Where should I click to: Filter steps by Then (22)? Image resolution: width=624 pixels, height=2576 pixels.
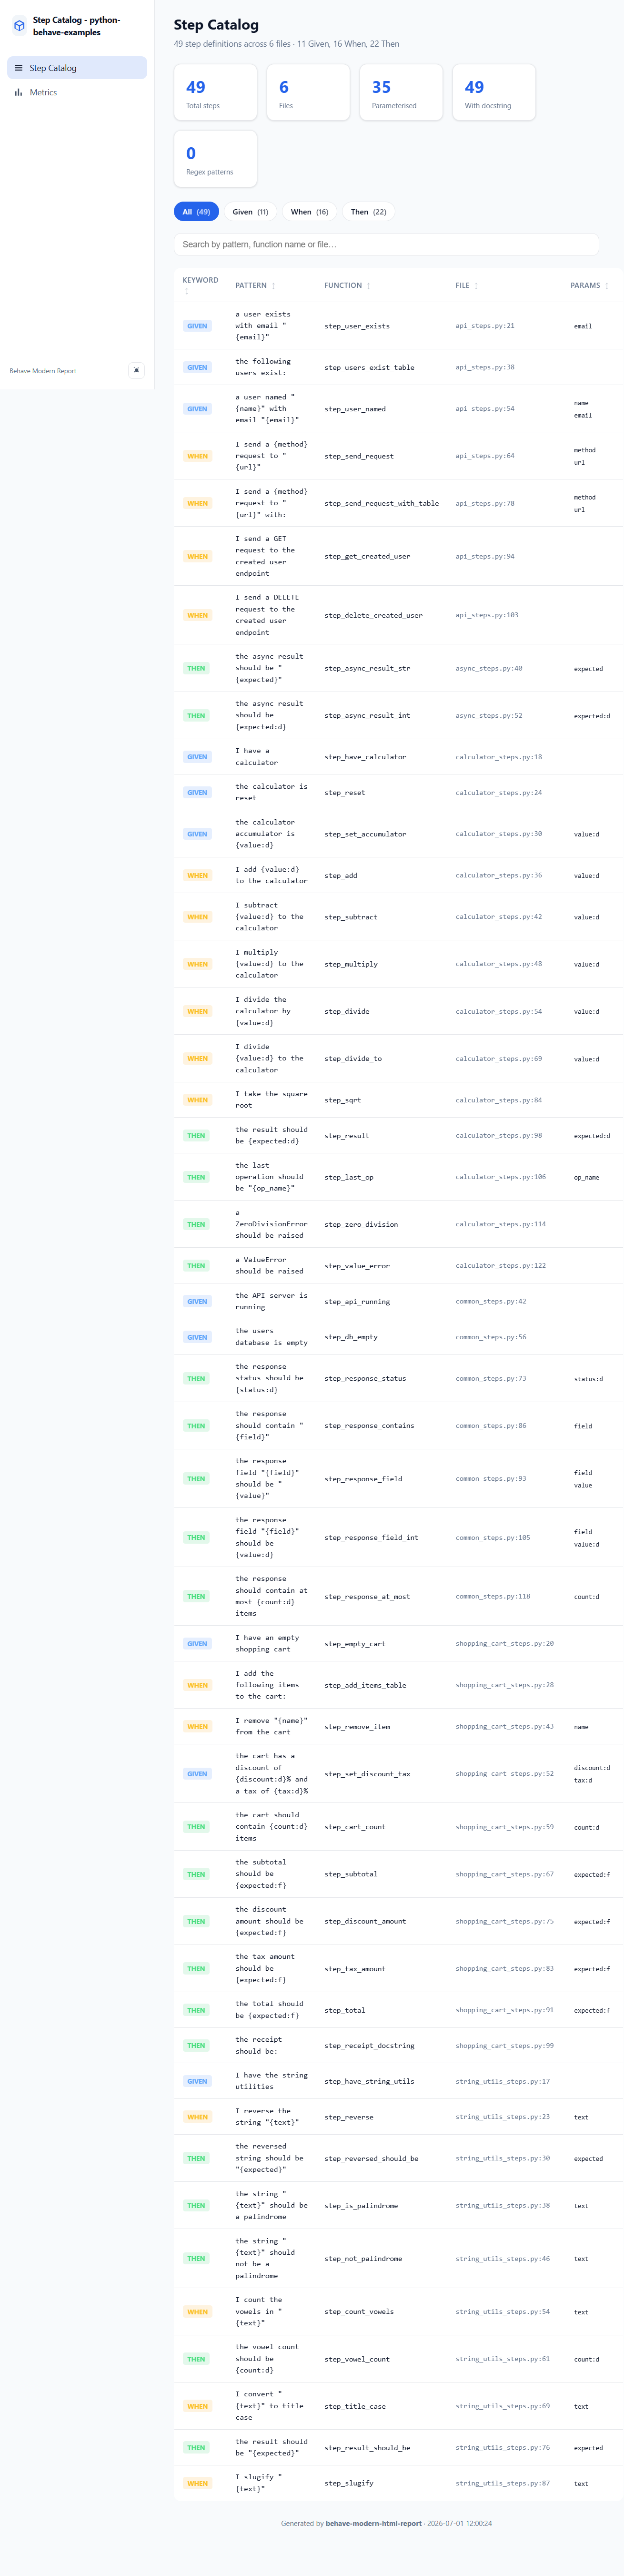point(368,212)
